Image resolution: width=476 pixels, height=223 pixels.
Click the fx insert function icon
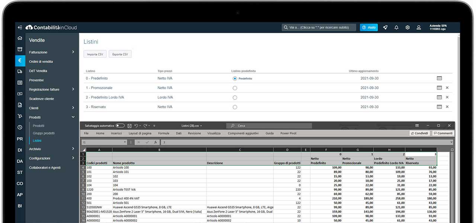[156, 142]
